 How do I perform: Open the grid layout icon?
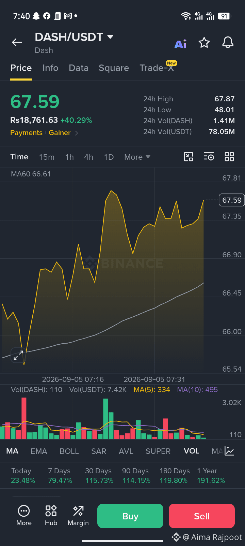pyautogui.click(x=229, y=157)
